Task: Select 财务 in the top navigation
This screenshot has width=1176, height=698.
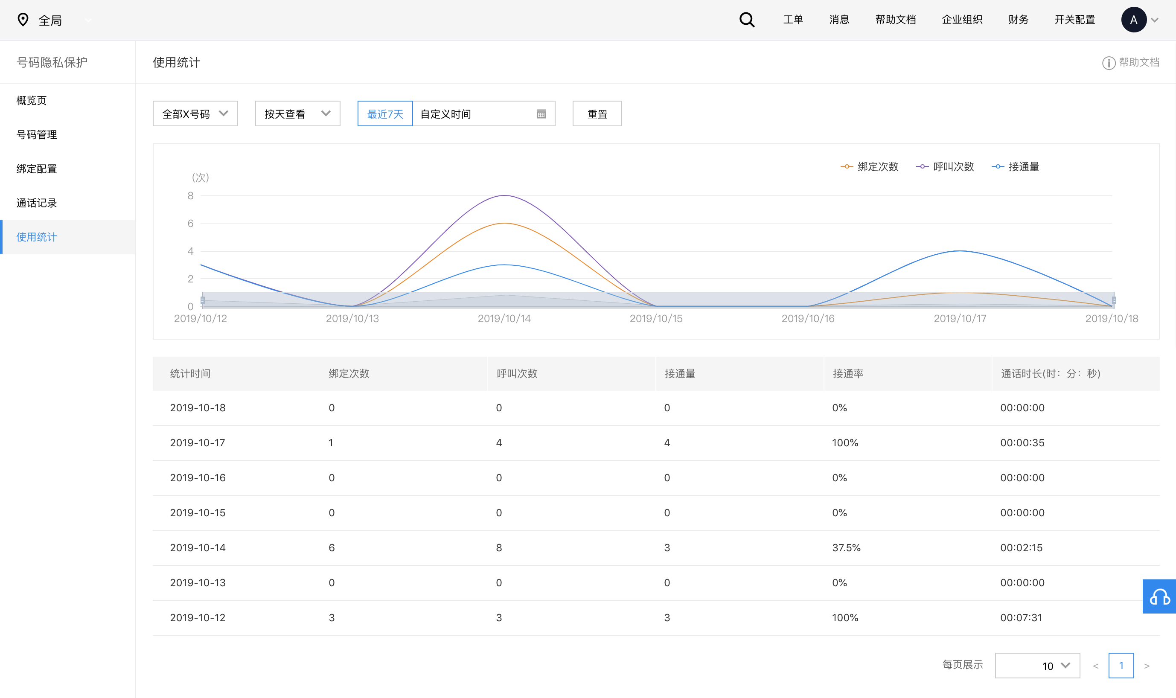Action: pyautogui.click(x=1018, y=20)
